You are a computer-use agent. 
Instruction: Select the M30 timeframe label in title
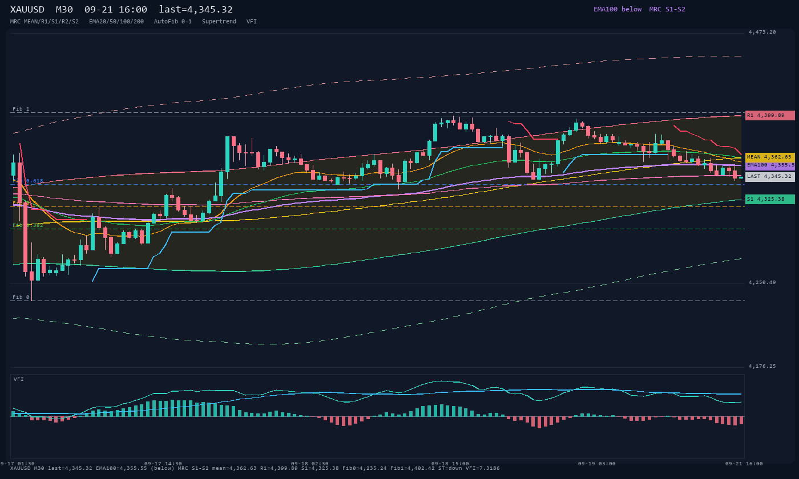64,10
